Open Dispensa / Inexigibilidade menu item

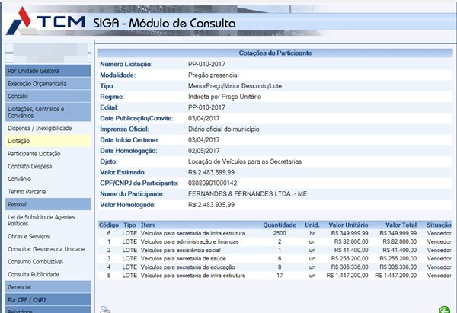point(40,128)
